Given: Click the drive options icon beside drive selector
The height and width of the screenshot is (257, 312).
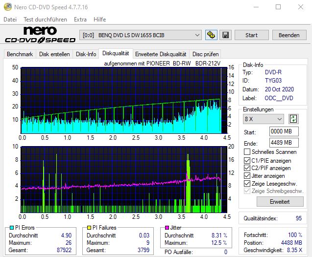Looking at the screenshot, I should (x=212, y=35).
